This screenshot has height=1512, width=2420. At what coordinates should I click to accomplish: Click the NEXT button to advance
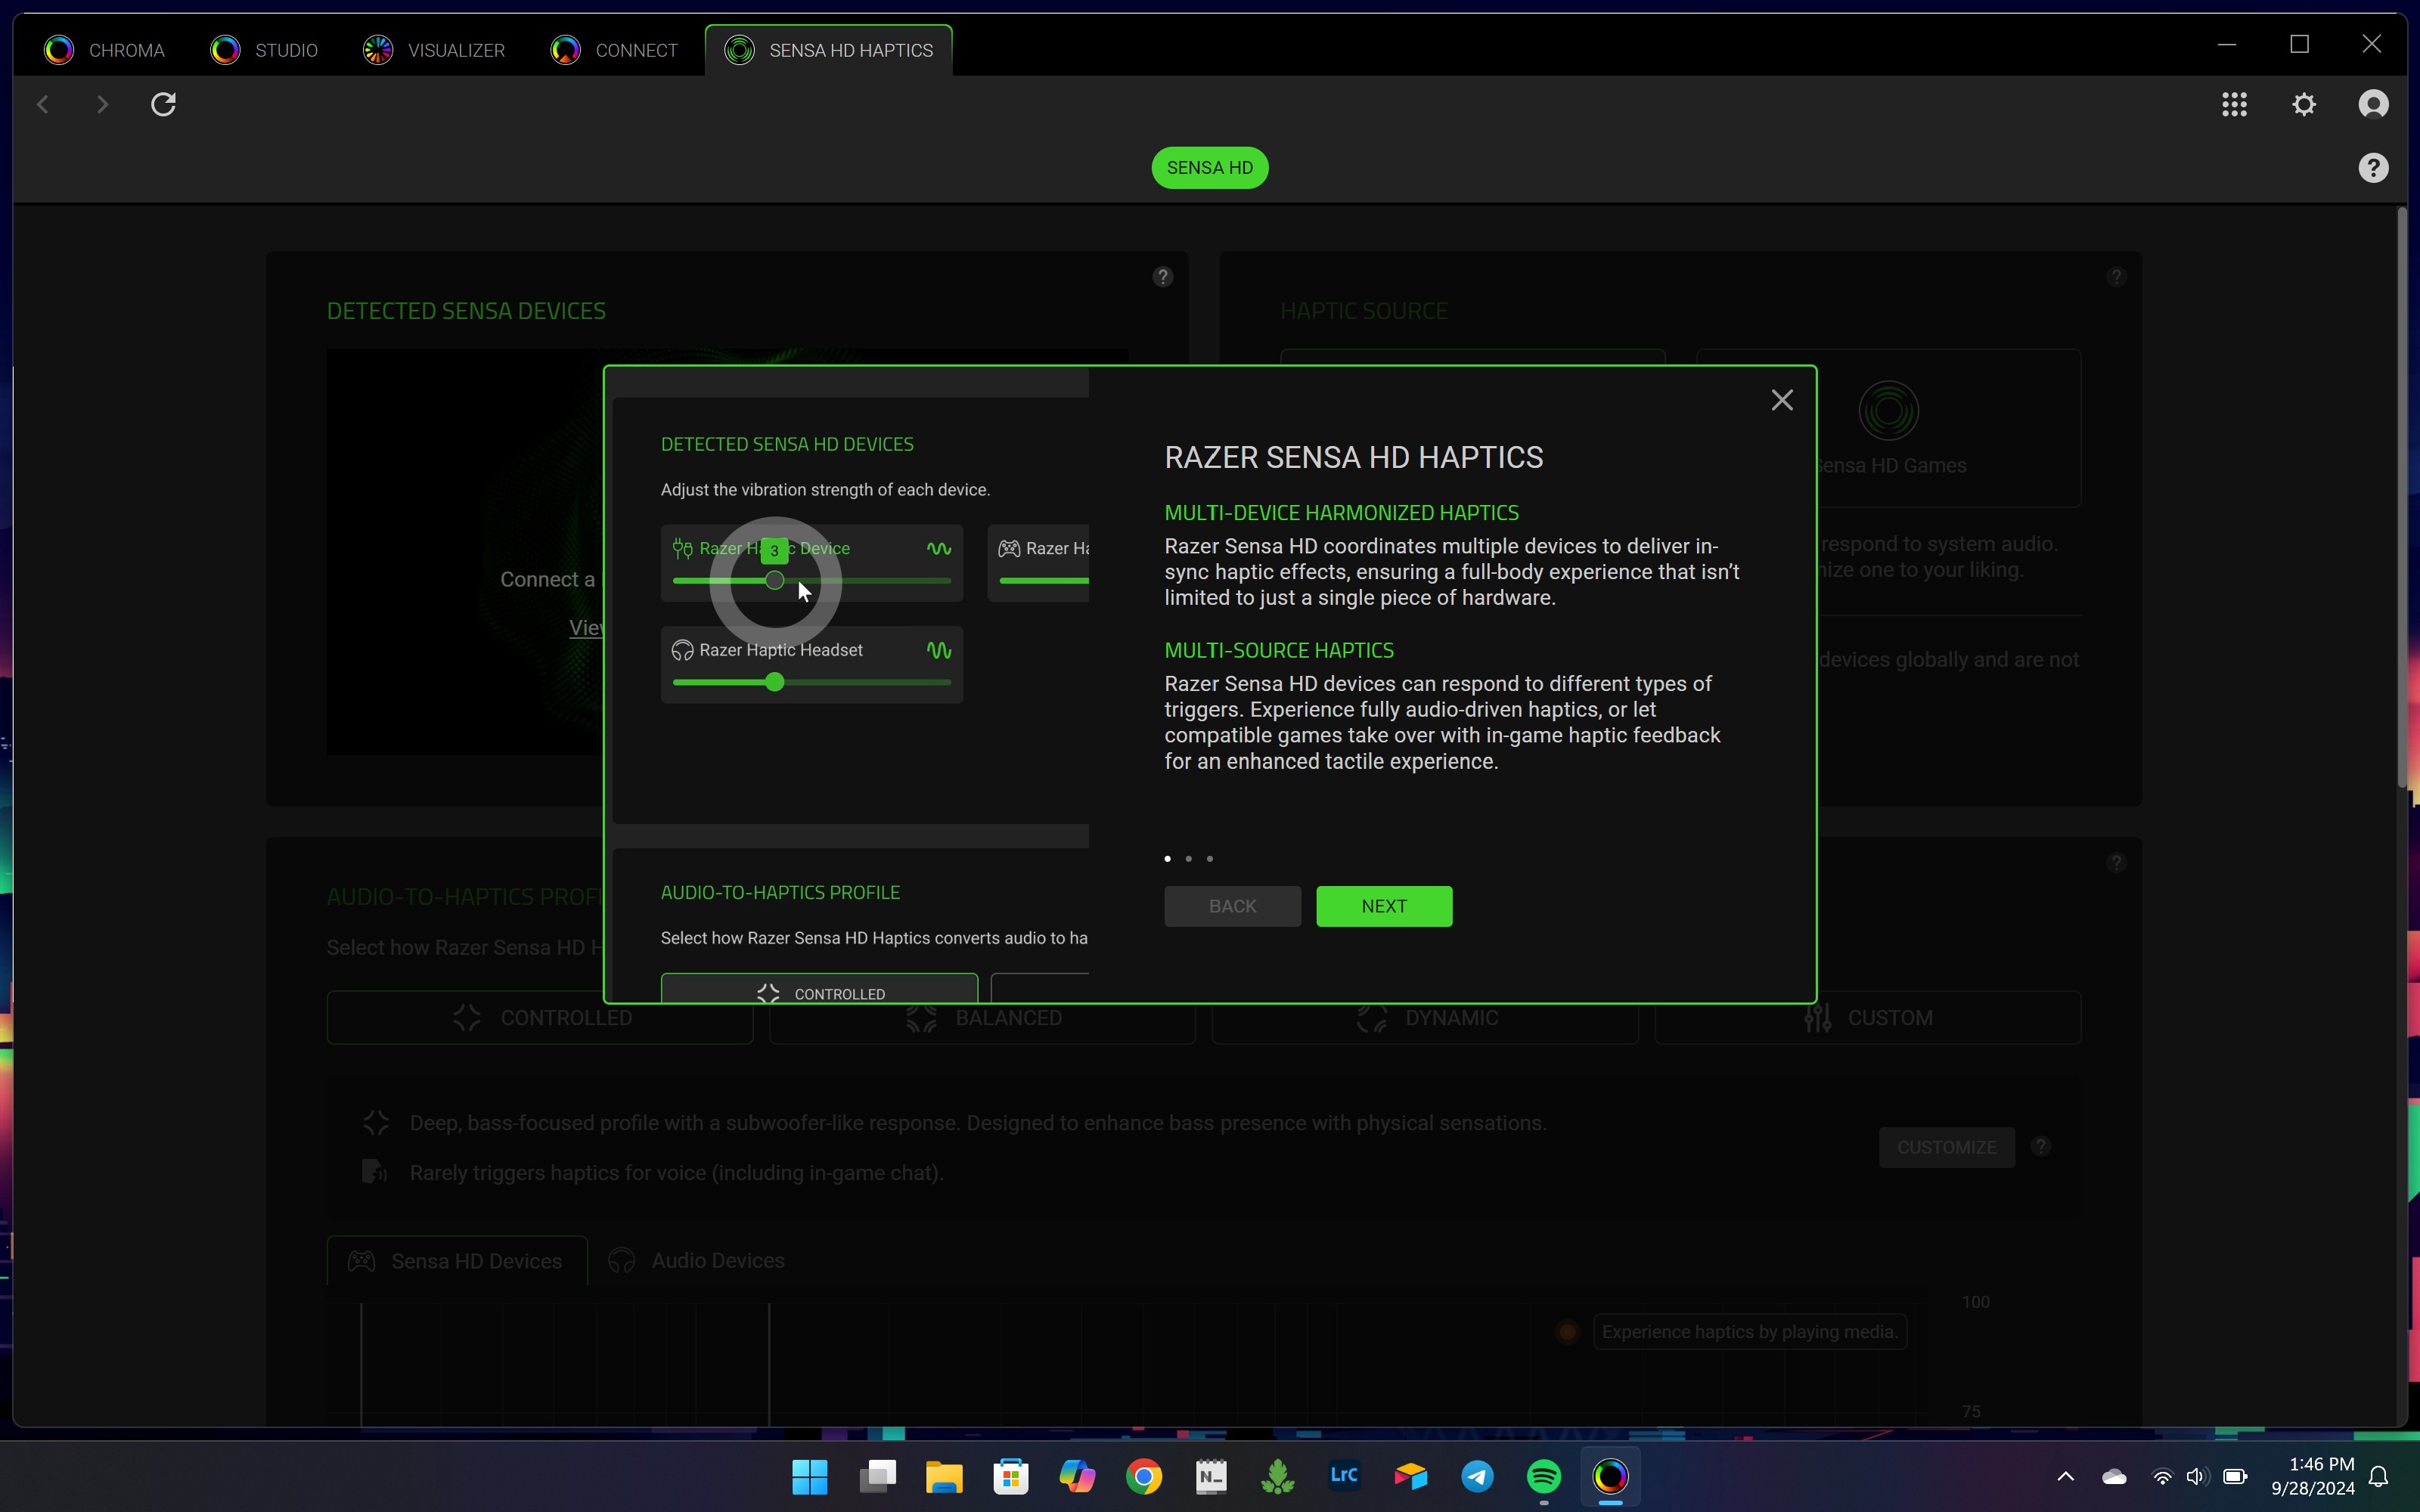[1383, 906]
